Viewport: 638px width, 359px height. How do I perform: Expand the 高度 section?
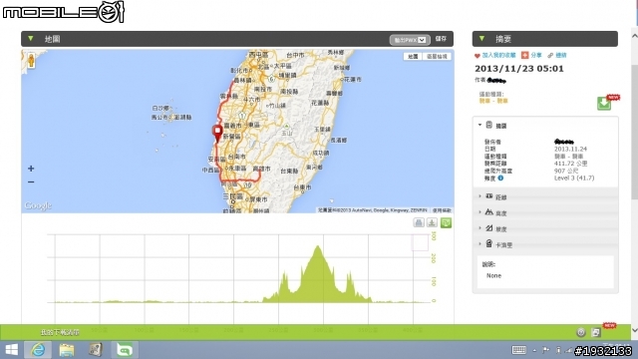tap(545, 212)
